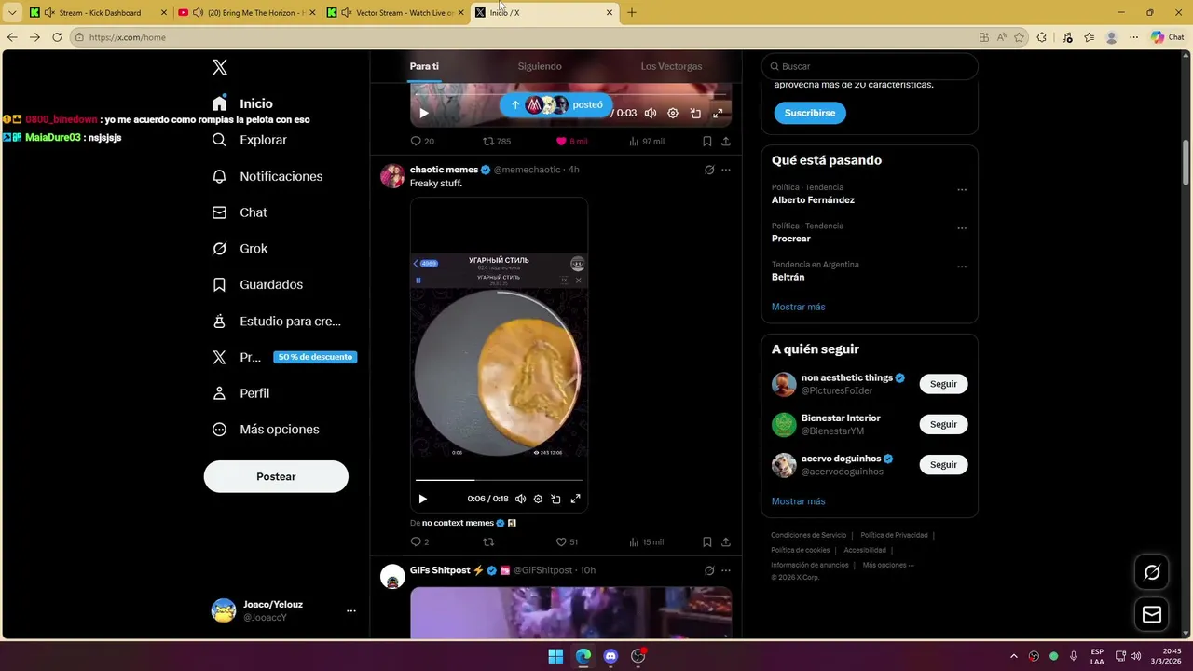Open Chat in the sidebar
Viewport: 1193px width, 671px height.
pos(240,212)
